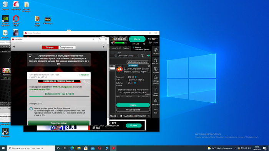
Task: Click bounty info dot next to $1,41
Action: click(x=135, y=83)
